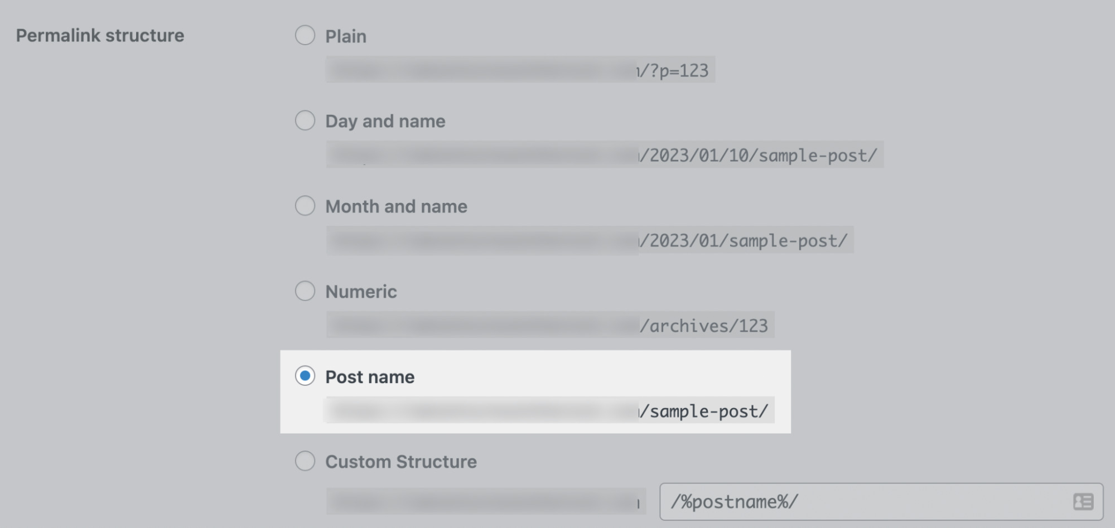Viewport: 1115px width, 528px height.
Task: Select the Numeric permalink radio button
Action: (x=305, y=291)
